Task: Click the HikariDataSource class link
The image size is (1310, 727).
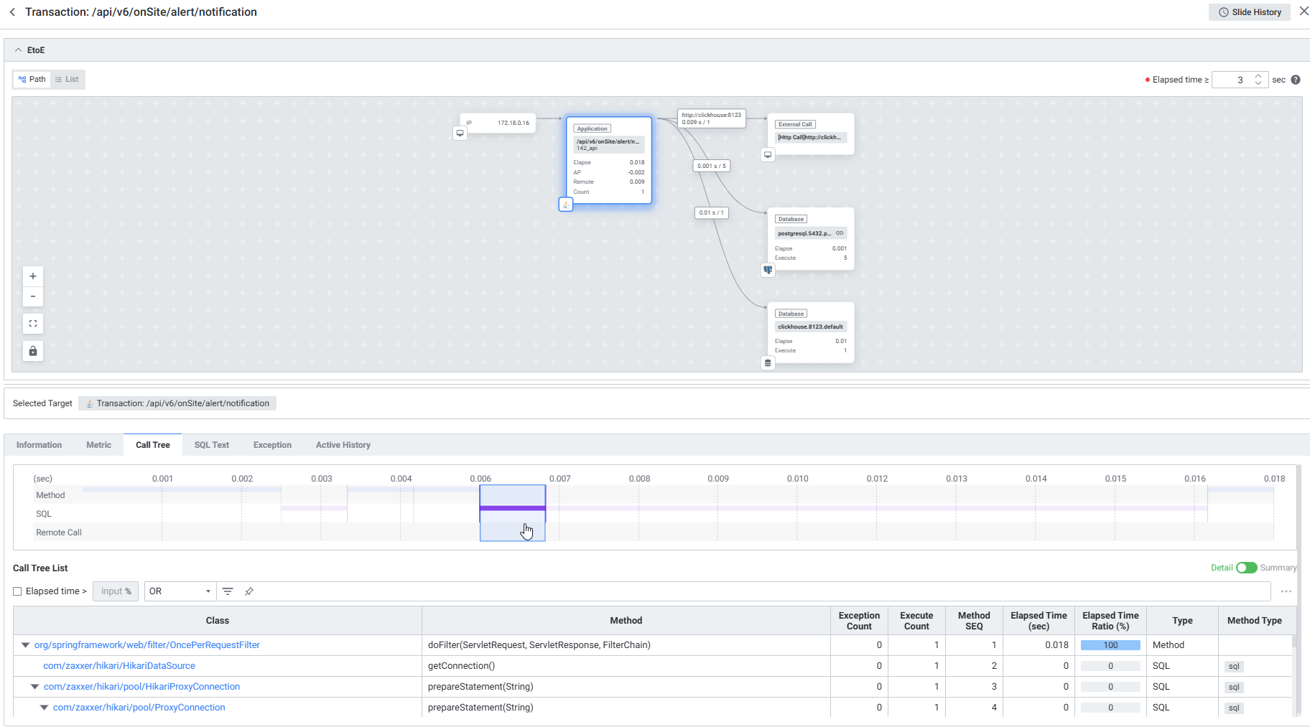Action: click(x=119, y=666)
